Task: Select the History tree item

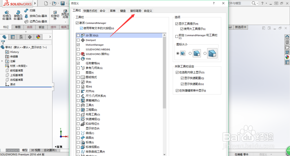Action: 12,52
